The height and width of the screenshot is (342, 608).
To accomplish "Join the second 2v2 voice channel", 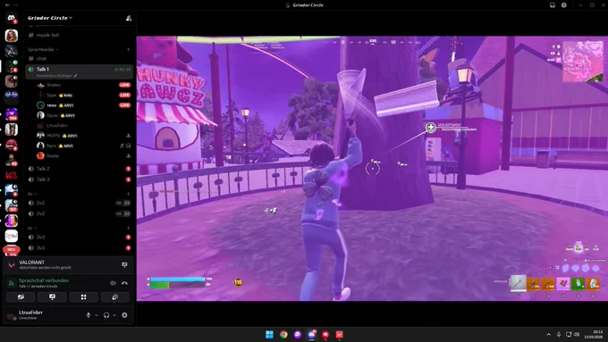I will [x=80, y=213].
